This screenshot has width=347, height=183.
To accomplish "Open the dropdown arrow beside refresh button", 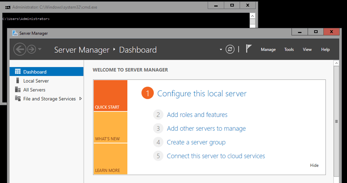I will 221,50.
